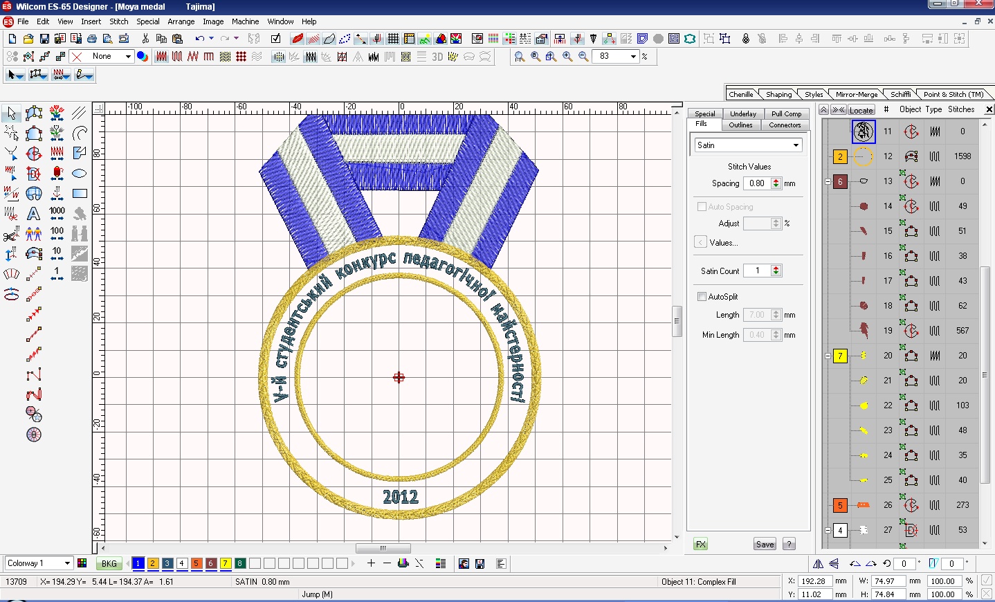Image resolution: width=995 pixels, height=602 pixels.
Task: Select the Ellipse shape tool
Action: (x=80, y=174)
